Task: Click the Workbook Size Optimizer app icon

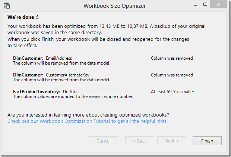Action: (x=7, y=6)
